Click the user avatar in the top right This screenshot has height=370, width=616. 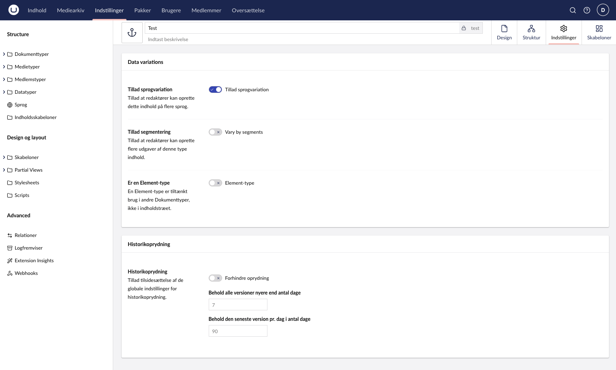click(603, 10)
